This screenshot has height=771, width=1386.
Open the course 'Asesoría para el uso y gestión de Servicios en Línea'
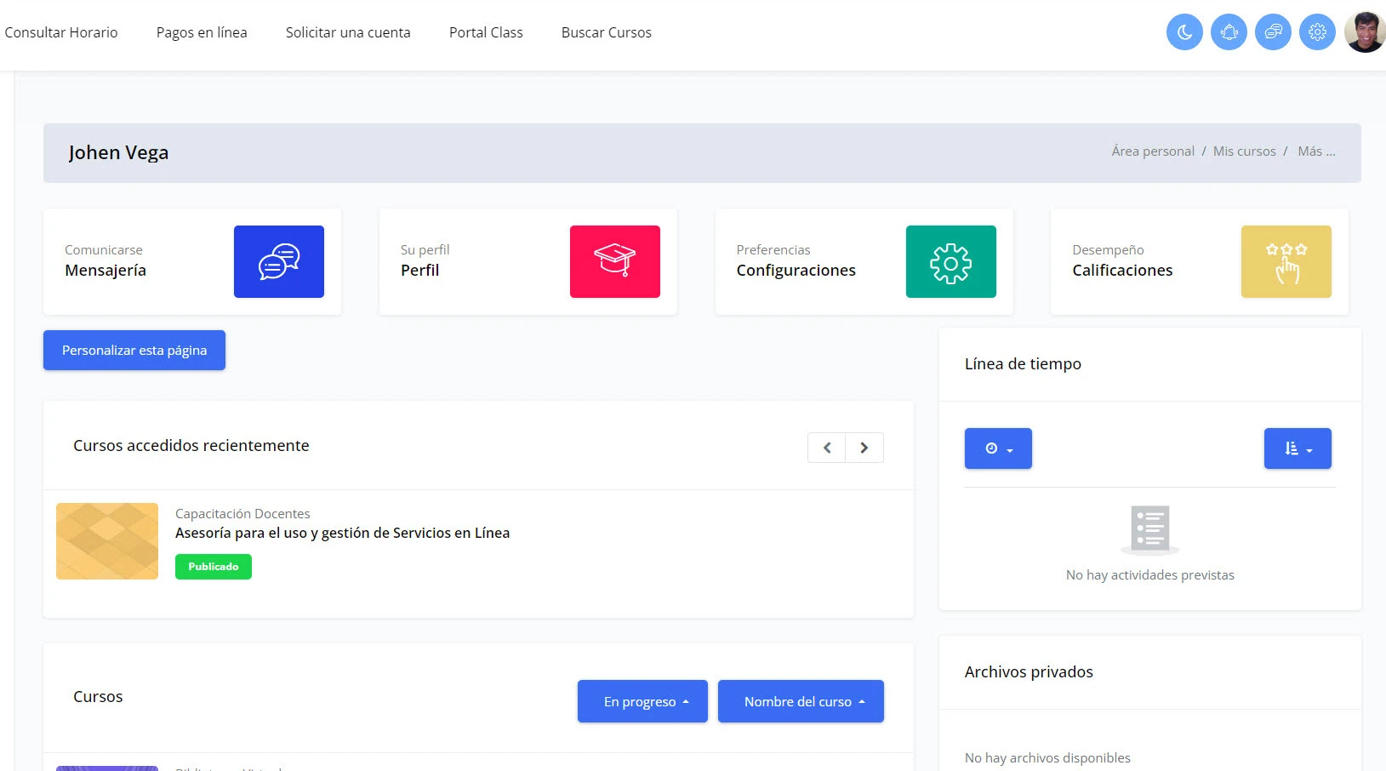coord(342,533)
